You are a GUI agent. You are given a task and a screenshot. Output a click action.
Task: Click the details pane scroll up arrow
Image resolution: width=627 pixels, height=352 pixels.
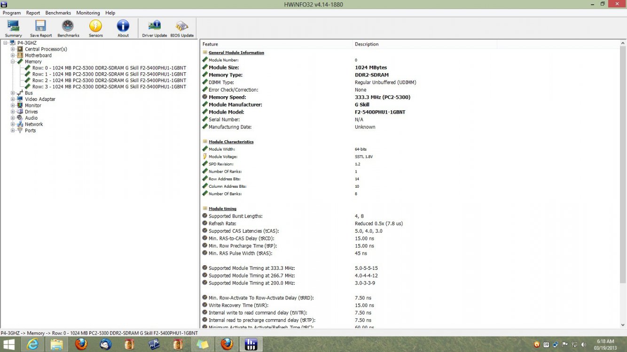(x=623, y=43)
